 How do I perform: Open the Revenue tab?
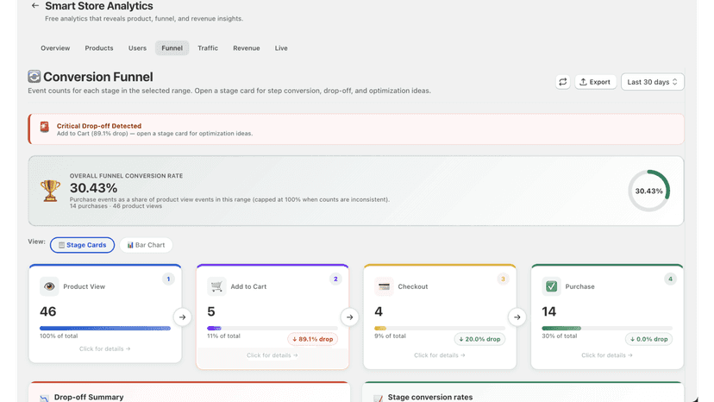click(x=247, y=47)
